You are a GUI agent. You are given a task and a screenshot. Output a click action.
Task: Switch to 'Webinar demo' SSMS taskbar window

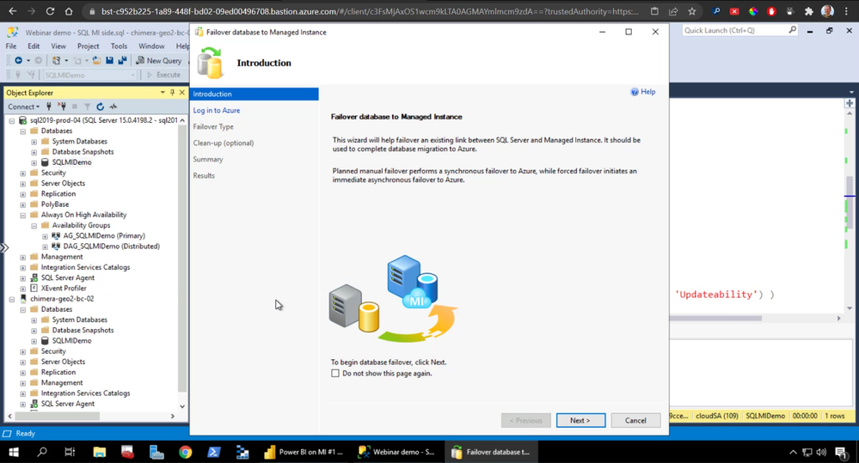click(x=396, y=452)
